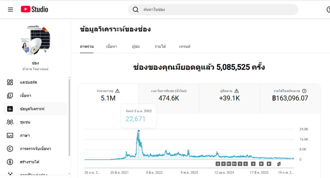Image resolution: width=330 pixels, height=178 pixels.
Task: Click the copyright icon in sidebar
Action: 10,149
